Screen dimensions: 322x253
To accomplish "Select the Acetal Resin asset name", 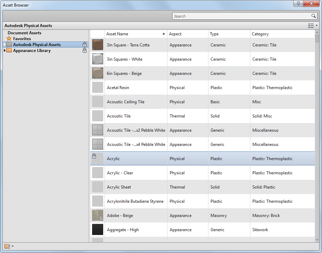I will point(118,88).
